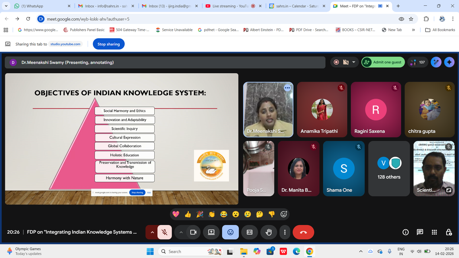This screenshot has height=258, width=459.
Task: Click the Gemini sparkle icon
Action: [449, 62]
